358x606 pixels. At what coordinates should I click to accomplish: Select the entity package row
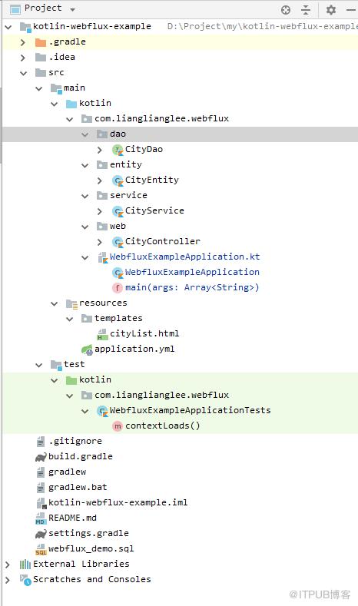point(181,165)
